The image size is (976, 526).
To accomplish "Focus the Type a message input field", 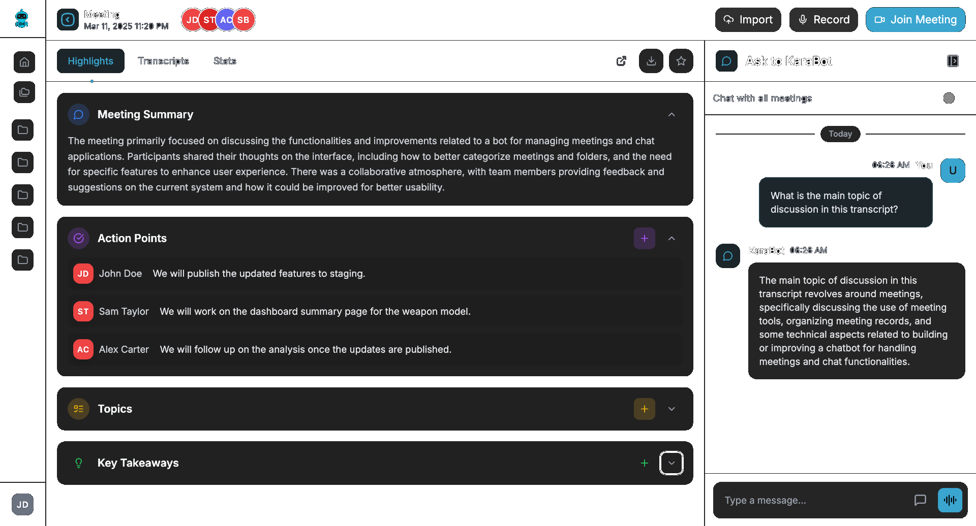I will click(815, 500).
